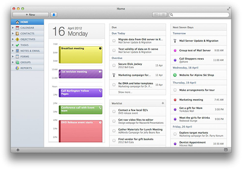Open the Home section icon in sidebar
This screenshot has width=242, height=169.
[x=18, y=22]
